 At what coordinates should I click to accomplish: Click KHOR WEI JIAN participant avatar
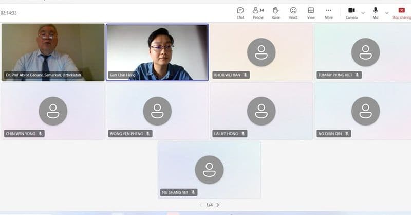[261, 52]
